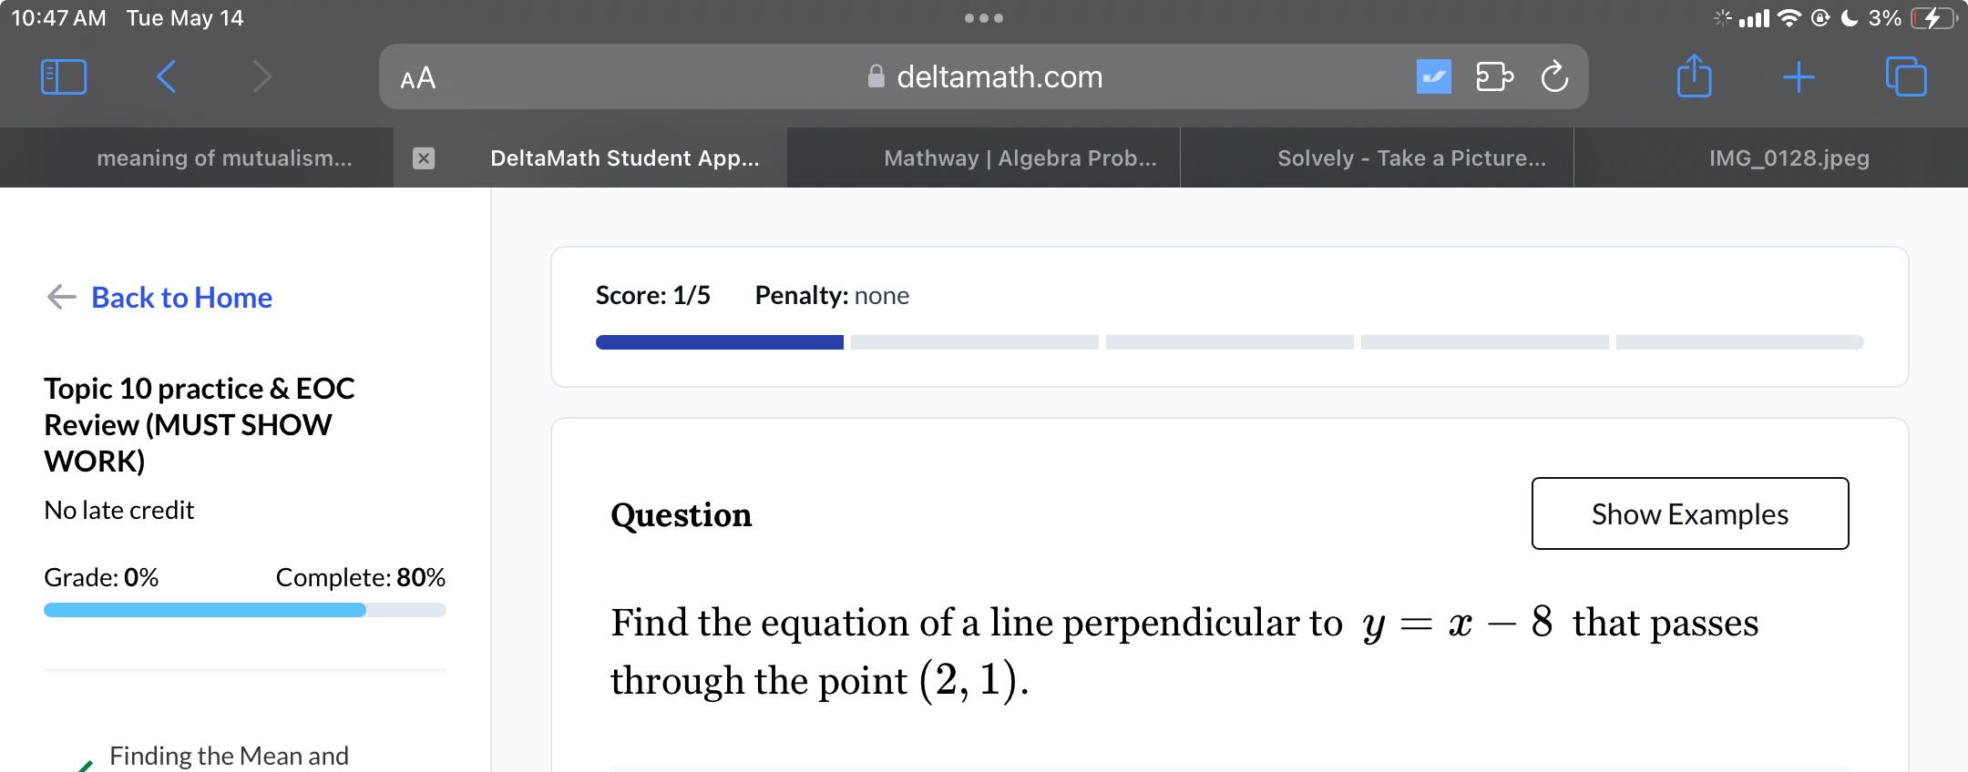Navigate back to the previous page
The width and height of the screenshot is (1968, 772).
[166, 76]
